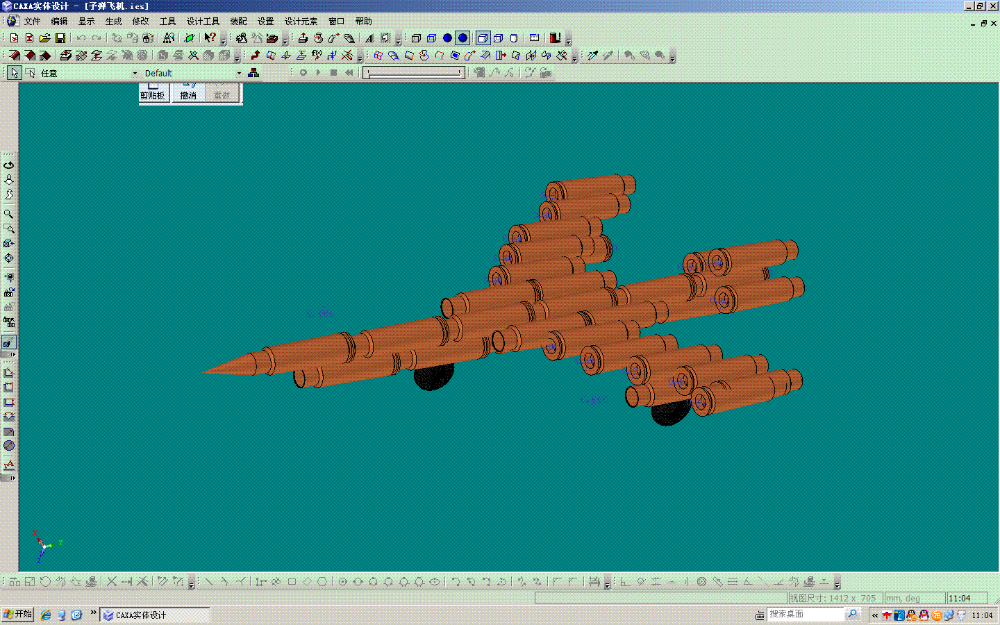The image size is (1000, 625).
Task: Open the 设计工具 menu
Action: coord(203,22)
